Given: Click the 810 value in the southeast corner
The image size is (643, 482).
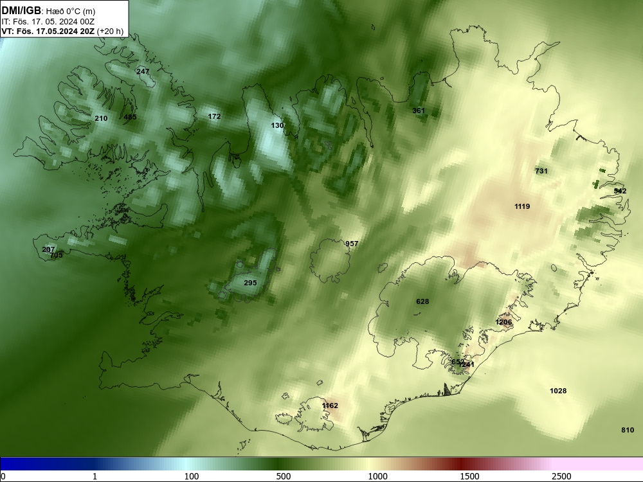Looking at the screenshot, I should (x=628, y=430).
